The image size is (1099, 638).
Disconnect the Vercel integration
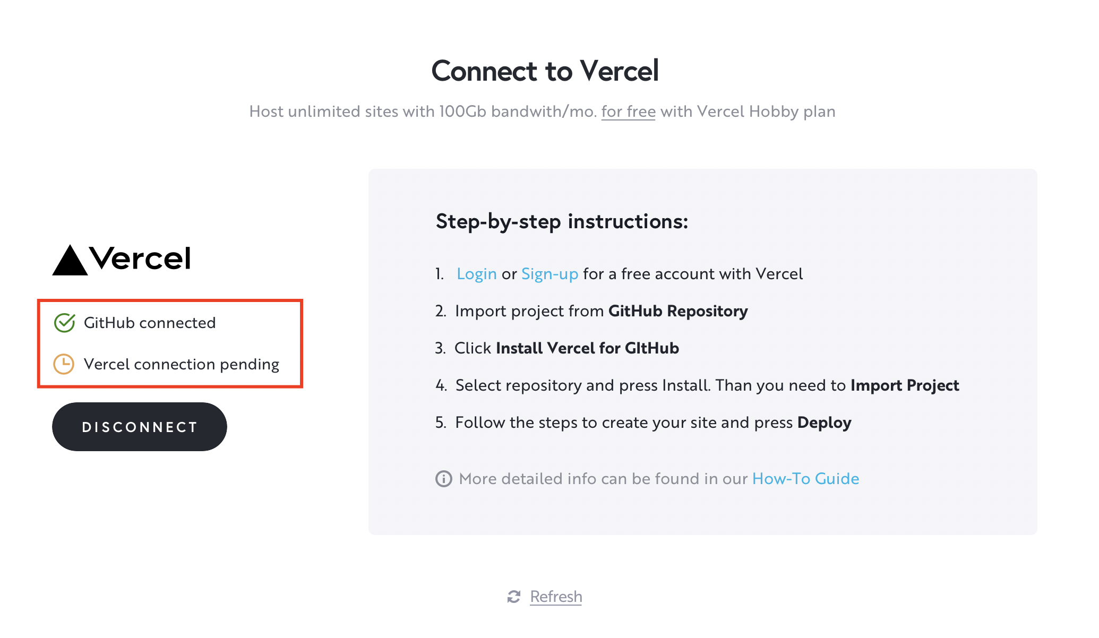click(140, 427)
